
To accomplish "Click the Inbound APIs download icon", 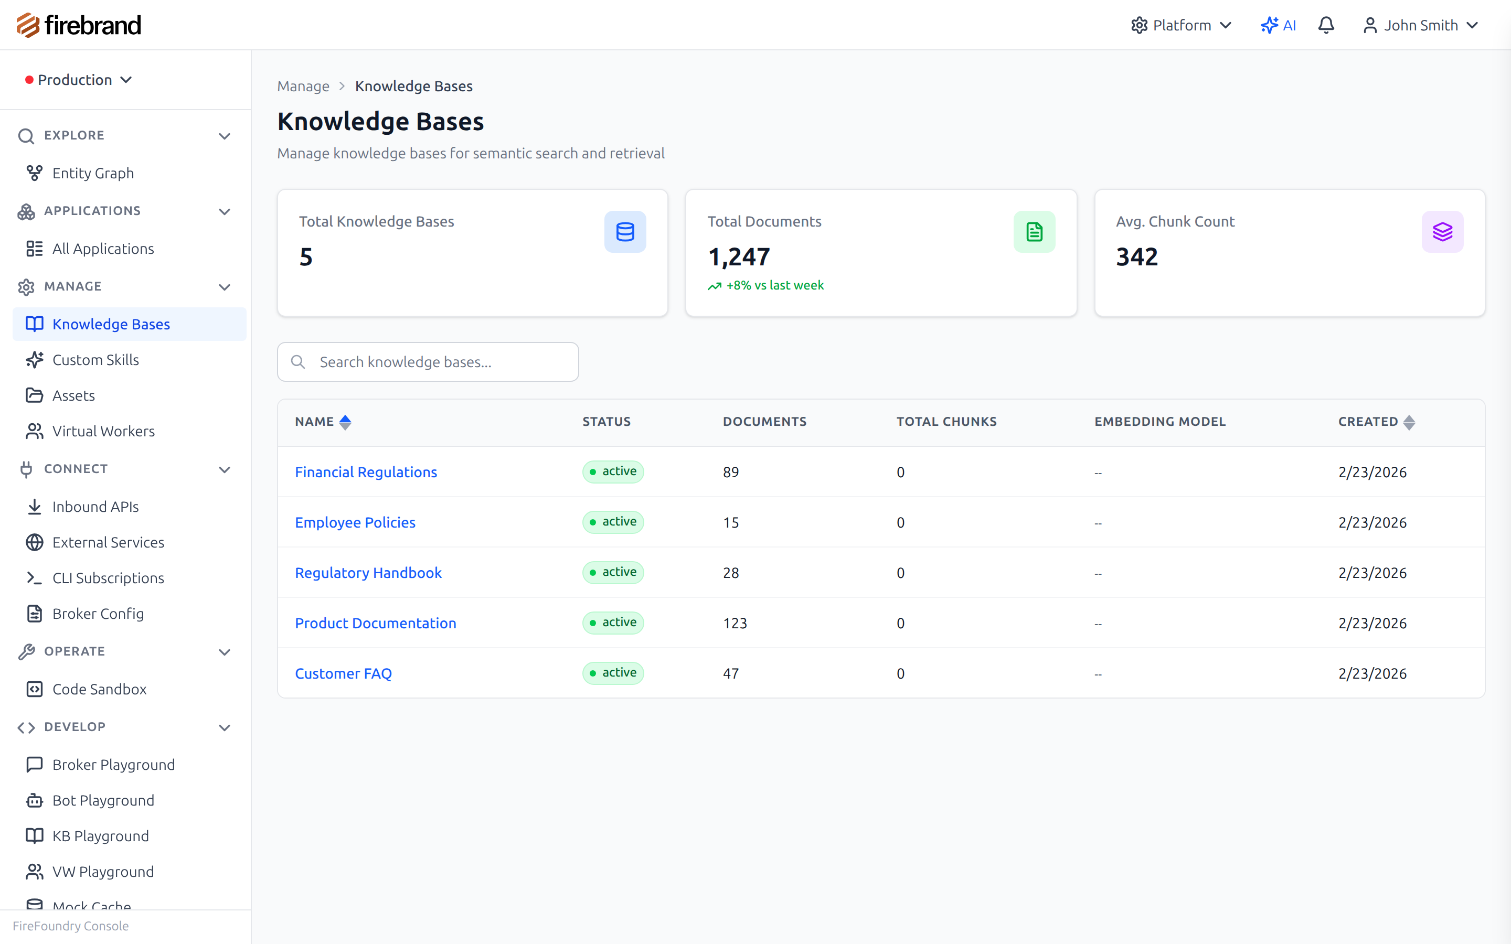I will 34,506.
